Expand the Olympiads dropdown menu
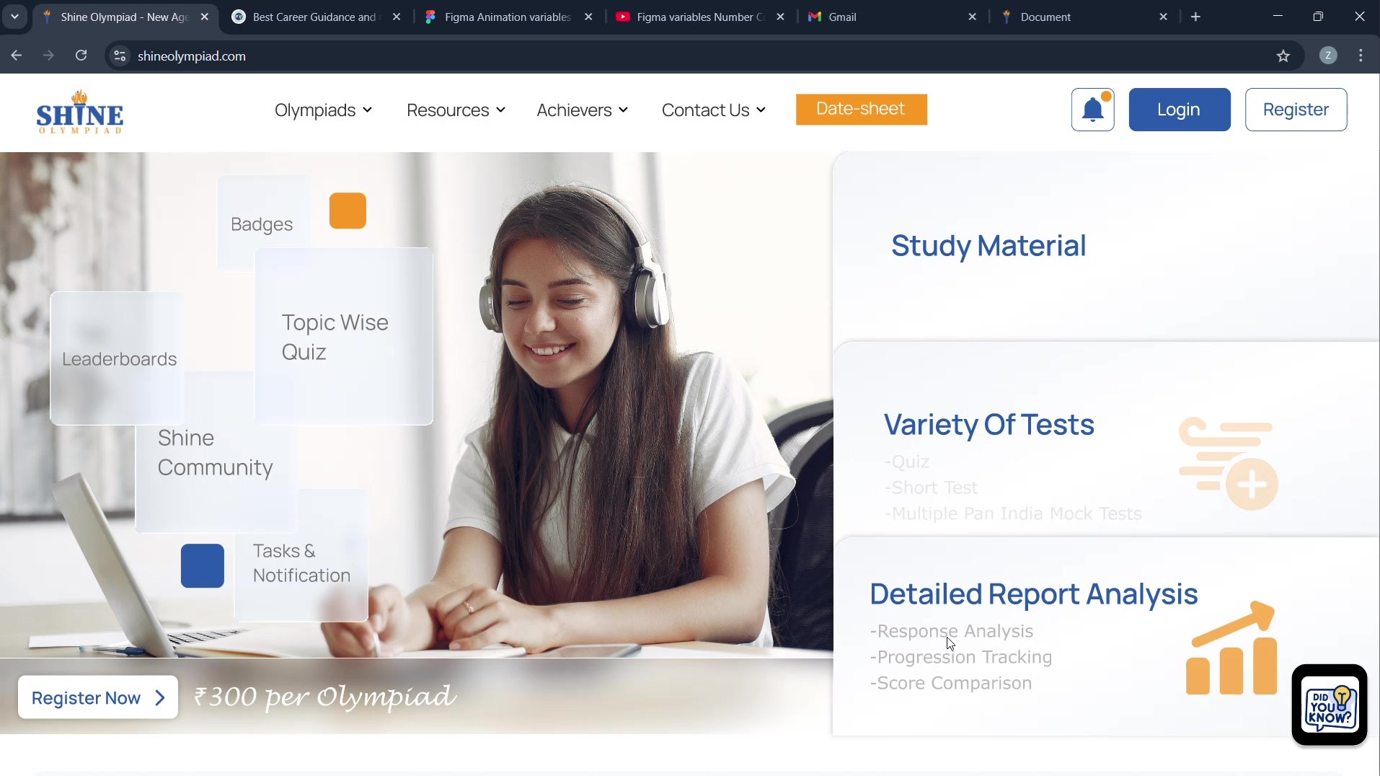 323,110
